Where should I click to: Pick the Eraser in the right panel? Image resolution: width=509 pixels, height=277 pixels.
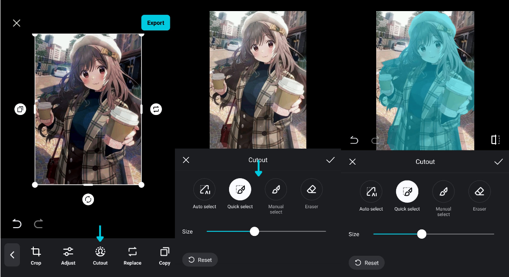point(479,196)
